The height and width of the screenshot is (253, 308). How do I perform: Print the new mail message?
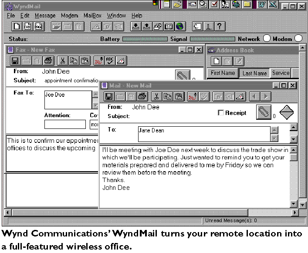pos(142,96)
